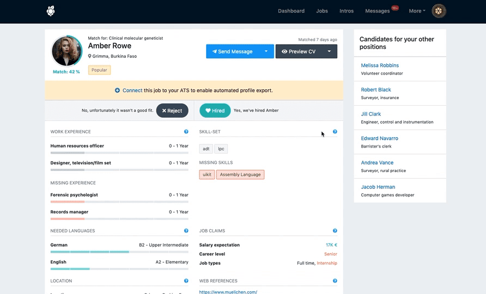Mark Amber as Hired
486x294 pixels.
coord(215,111)
